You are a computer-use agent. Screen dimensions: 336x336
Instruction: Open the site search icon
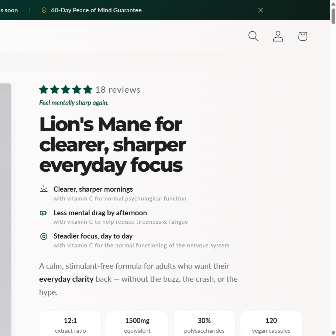coord(253,36)
